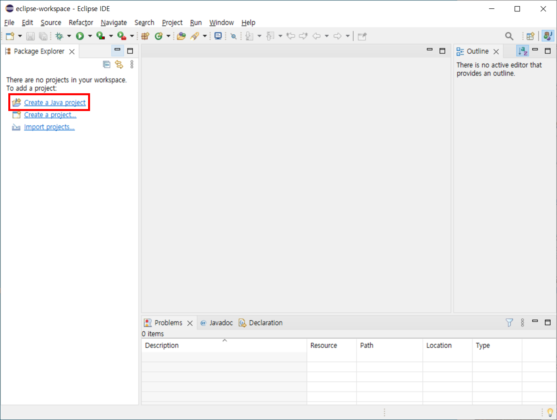The image size is (557, 420).
Task: Toggle Link with Editor in Package Explorer
Action: coord(119,64)
